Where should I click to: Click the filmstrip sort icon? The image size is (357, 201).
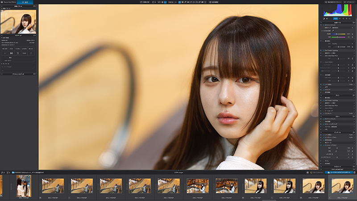tap(2, 172)
